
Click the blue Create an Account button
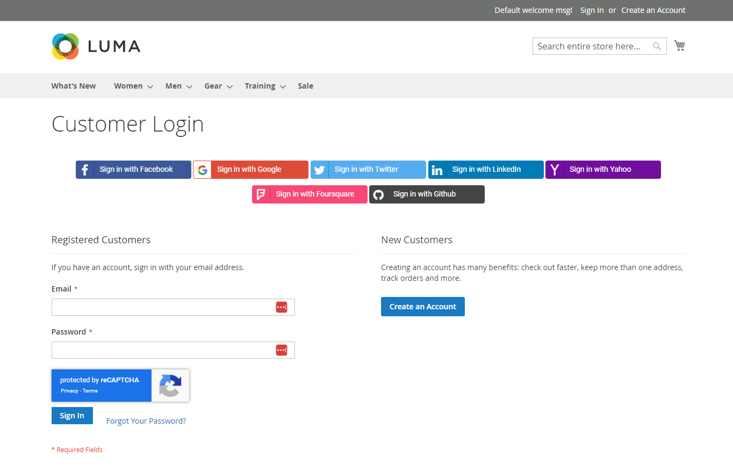(423, 307)
